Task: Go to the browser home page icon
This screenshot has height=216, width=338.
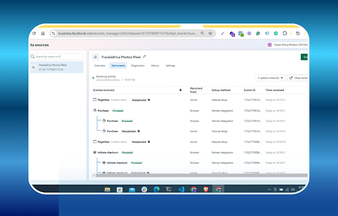Action: [43, 33]
